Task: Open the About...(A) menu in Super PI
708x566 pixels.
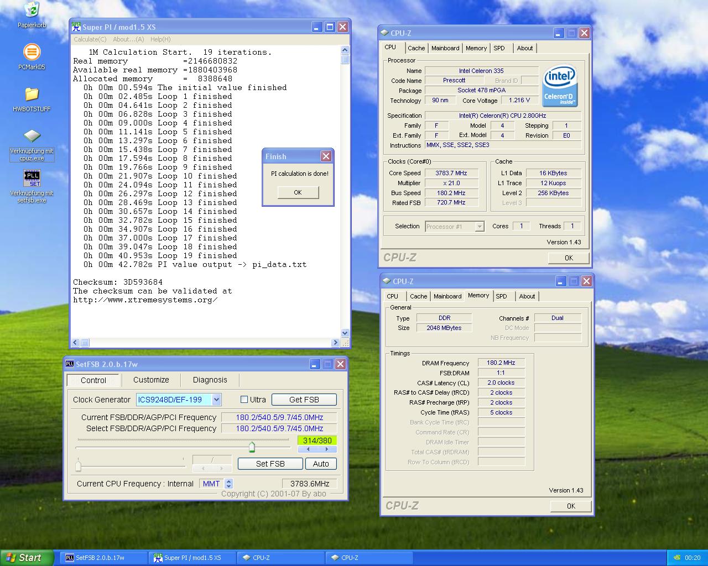Action: tap(128, 39)
